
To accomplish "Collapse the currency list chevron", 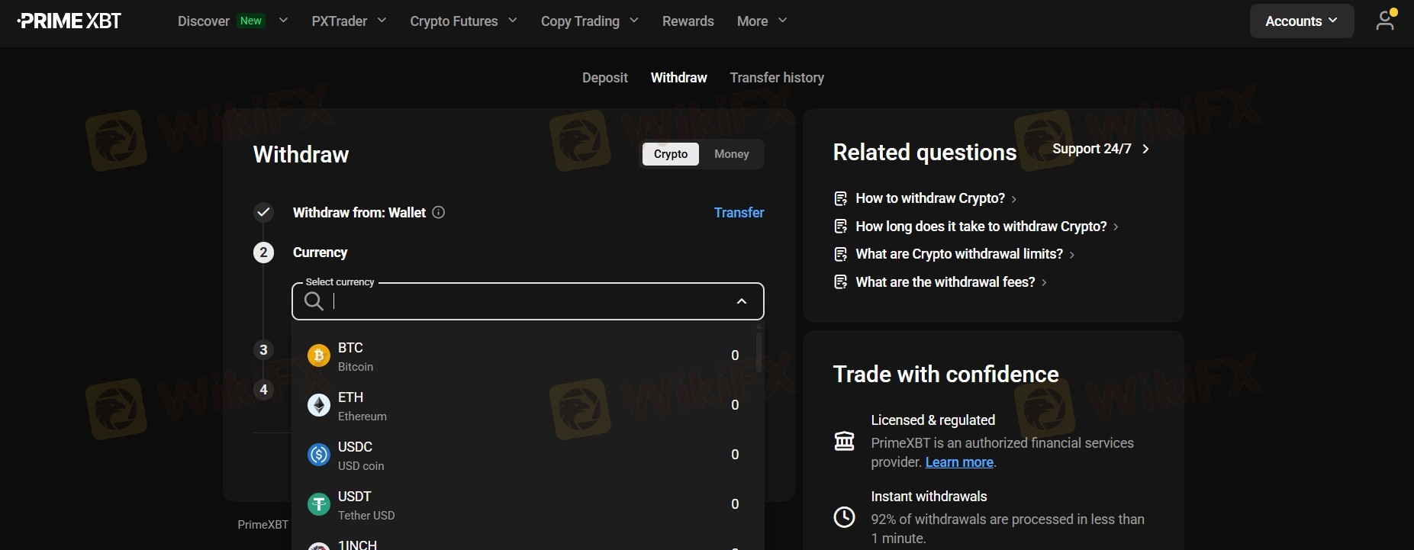I will tap(741, 301).
